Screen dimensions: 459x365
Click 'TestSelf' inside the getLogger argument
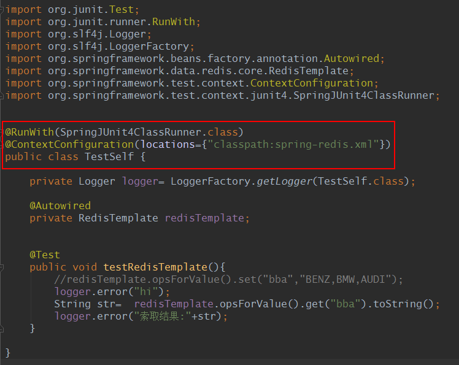point(342,181)
